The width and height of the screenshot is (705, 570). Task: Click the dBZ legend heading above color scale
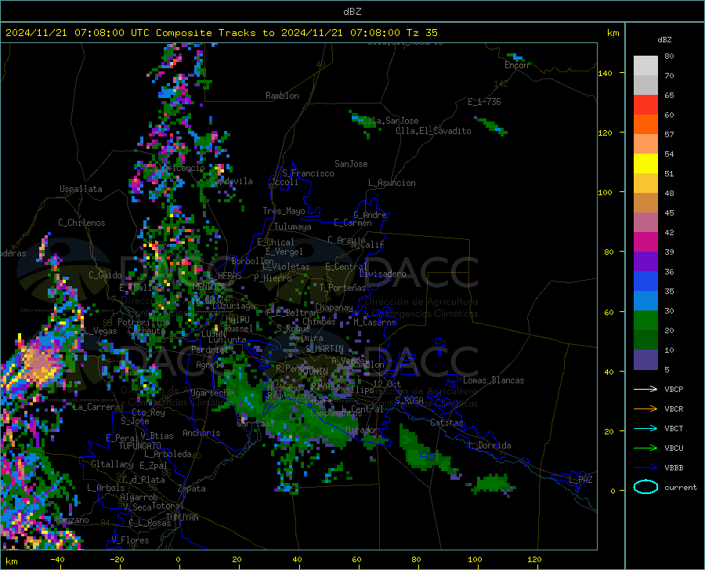(664, 39)
